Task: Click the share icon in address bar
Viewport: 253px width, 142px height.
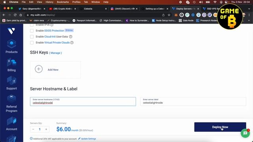Action: click(163, 15)
